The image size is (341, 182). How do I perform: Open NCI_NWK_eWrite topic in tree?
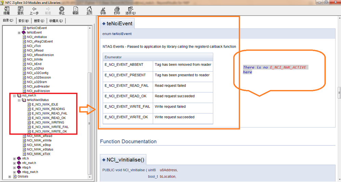[39, 140]
